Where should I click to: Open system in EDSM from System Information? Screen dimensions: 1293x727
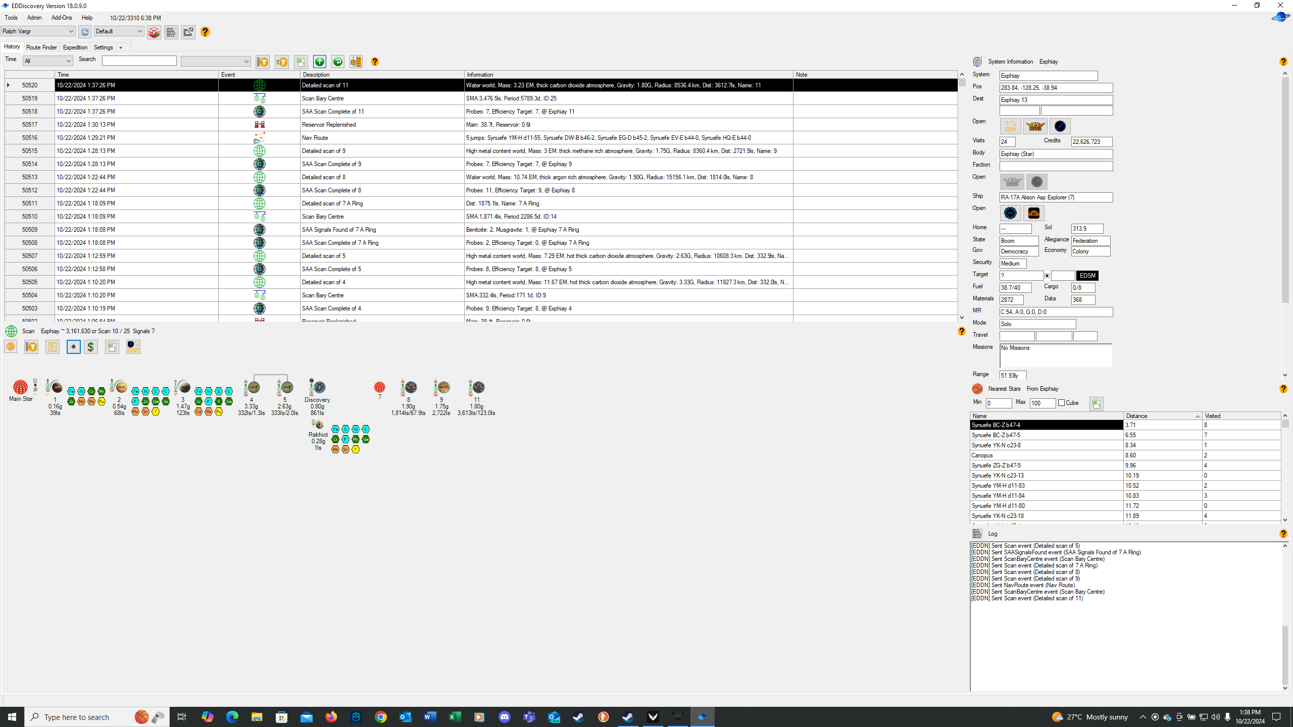click(x=1011, y=126)
